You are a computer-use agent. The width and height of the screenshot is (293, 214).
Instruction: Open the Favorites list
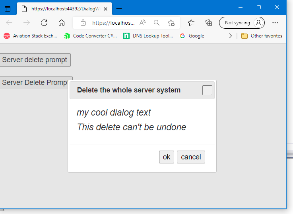tap(191, 23)
